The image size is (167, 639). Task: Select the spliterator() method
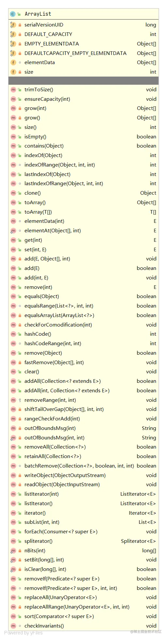coord(38,541)
